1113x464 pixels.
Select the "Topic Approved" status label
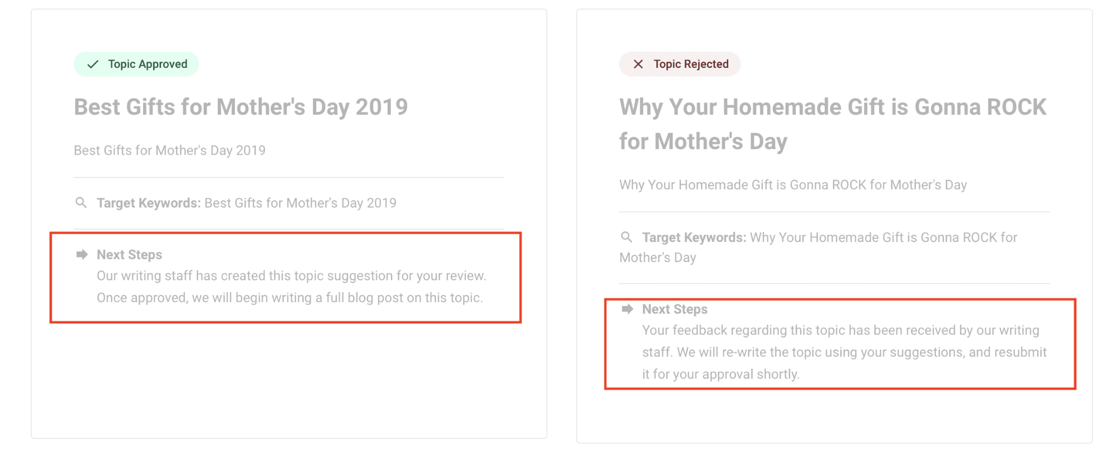[148, 65]
